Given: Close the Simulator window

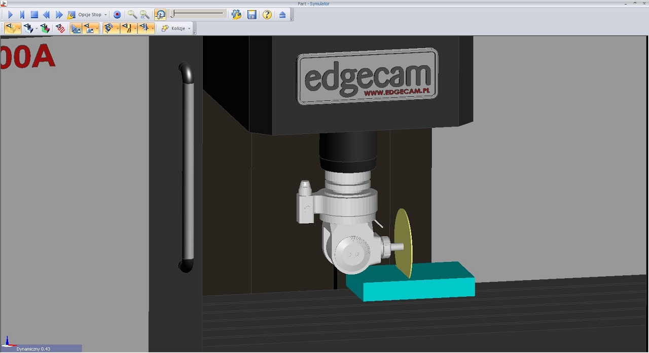Looking at the screenshot, I should 644,3.
